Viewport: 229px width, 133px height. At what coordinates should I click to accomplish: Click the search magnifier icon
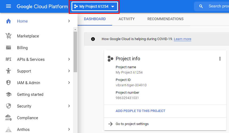(201, 6)
